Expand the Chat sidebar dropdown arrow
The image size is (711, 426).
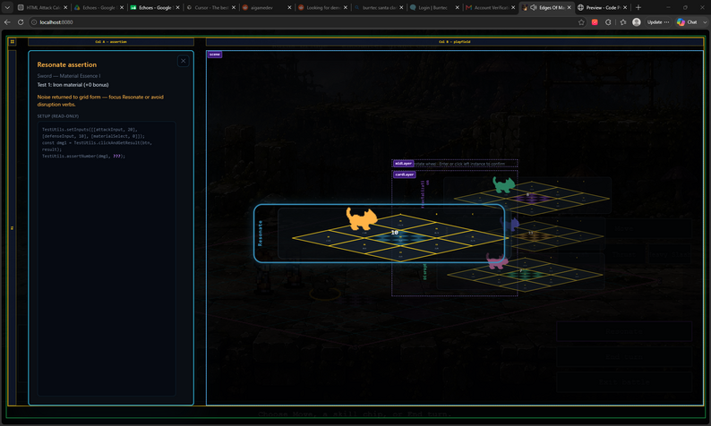point(705,22)
